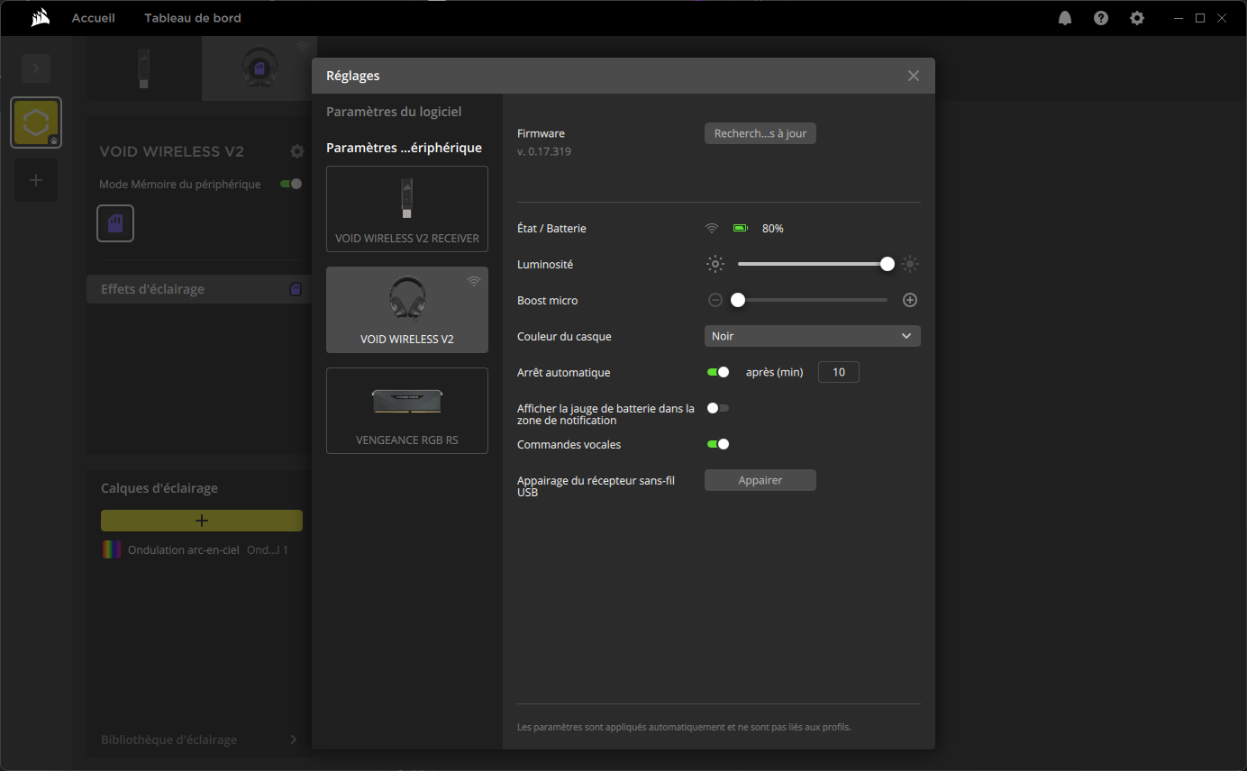Click high brightness sun icon
The height and width of the screenshot is (771, 1247).
point(910,264)
